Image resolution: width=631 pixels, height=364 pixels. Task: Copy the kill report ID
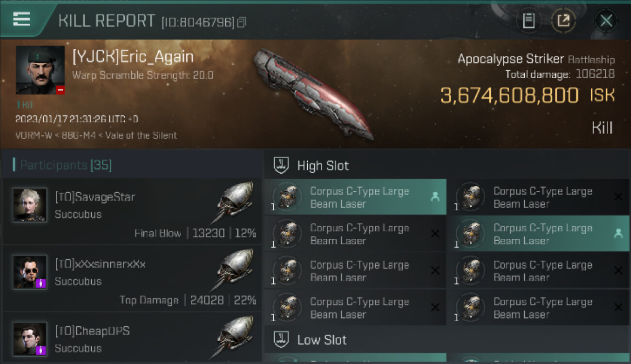242,22
